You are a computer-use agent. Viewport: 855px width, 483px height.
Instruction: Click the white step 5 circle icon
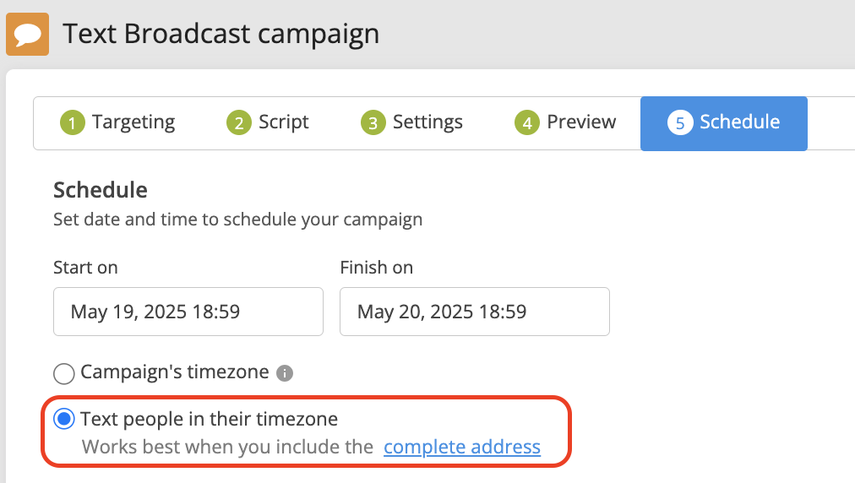click(x=680, y=122)
